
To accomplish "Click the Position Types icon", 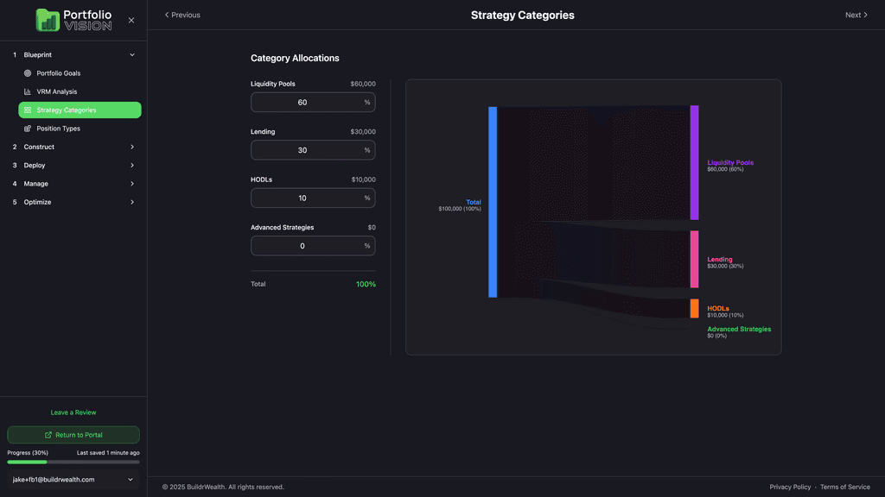I will click(x=28, y=129).
